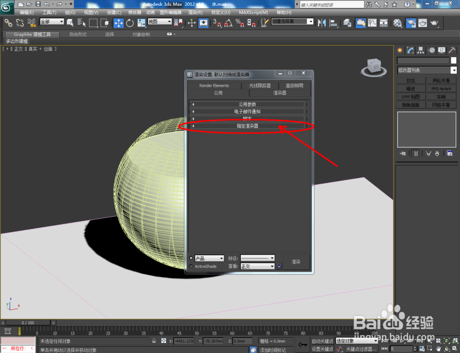
Task: Select the Link tool in main toolbar
Action: [8, 23]
